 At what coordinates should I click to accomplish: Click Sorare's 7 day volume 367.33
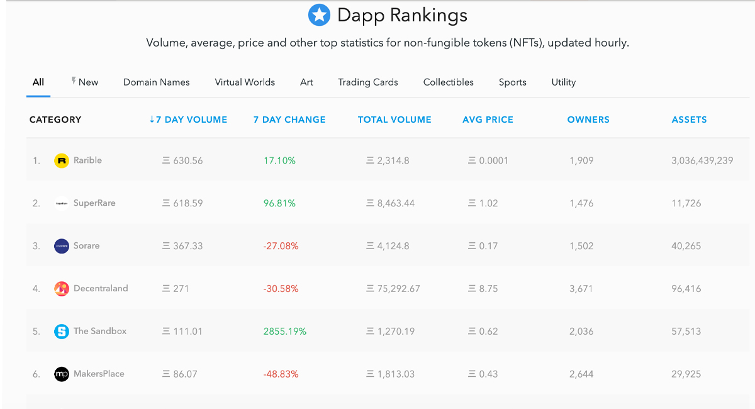tap(182, 246)
